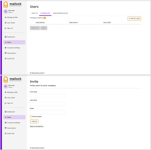Click User Guide icon in top Users screen
This screenshot has width=151, height=150.
[6, 23]
